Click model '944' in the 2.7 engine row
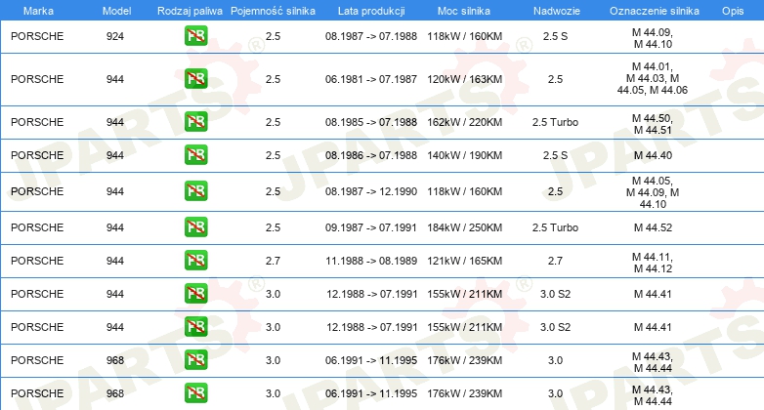 115,261
